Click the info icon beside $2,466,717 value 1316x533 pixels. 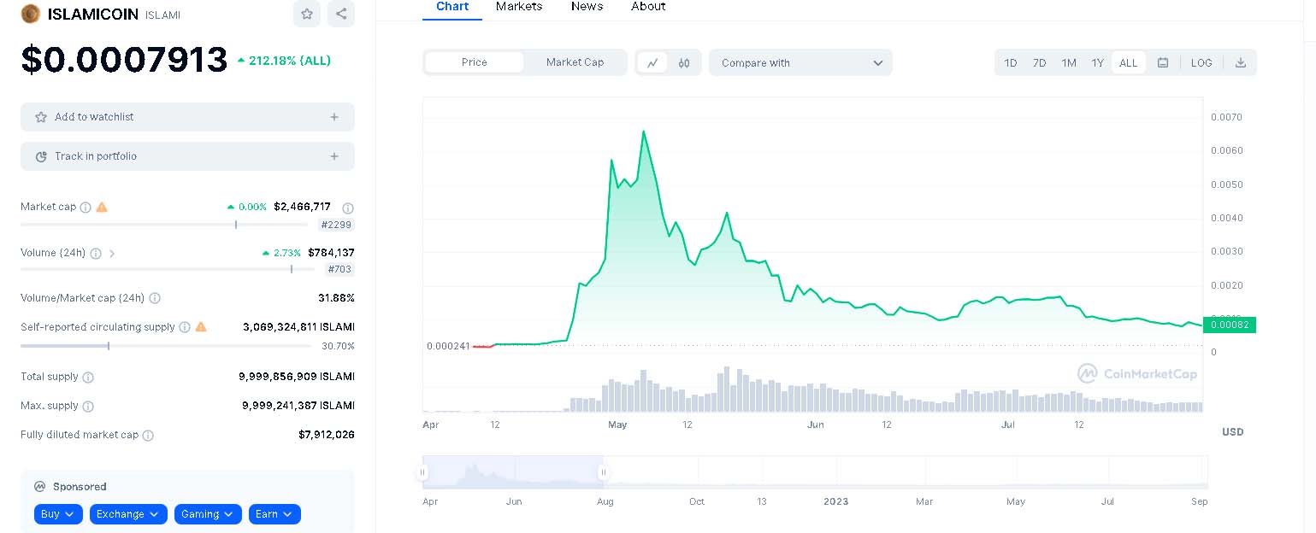[x=348, y=208]
